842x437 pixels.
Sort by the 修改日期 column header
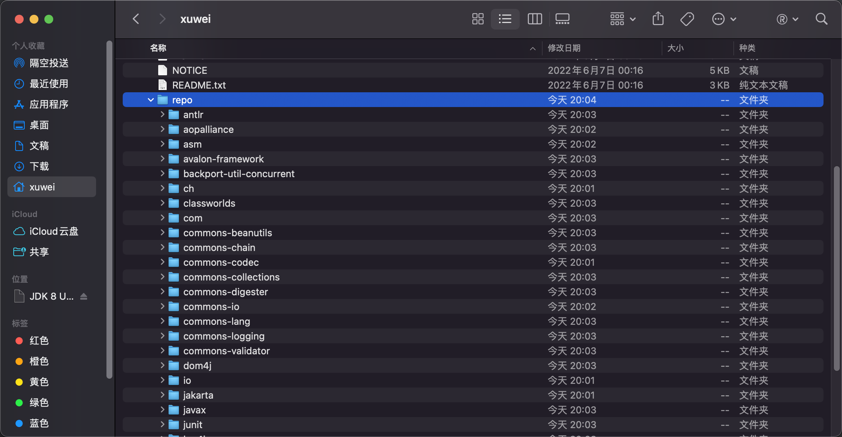click(564, 48)
